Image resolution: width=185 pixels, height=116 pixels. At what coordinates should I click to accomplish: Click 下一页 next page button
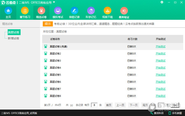click(134, 105)
